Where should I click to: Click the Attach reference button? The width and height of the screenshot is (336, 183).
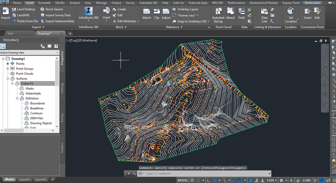tap(146, 13)
